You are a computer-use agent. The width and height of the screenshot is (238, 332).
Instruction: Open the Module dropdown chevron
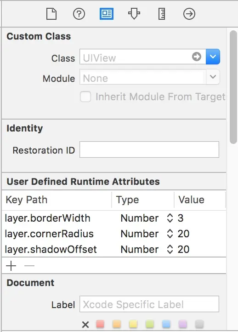[213, 77]
